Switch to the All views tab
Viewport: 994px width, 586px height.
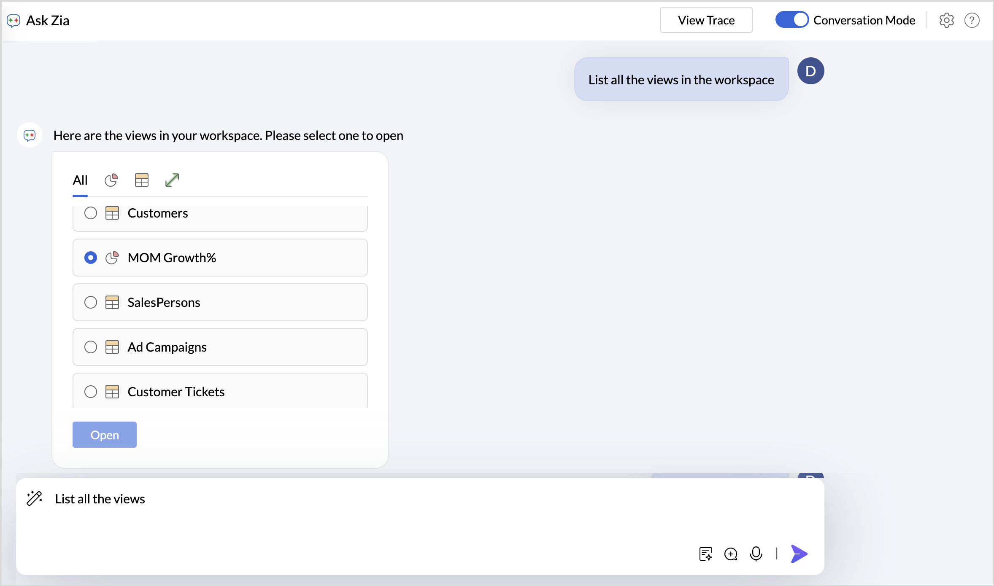coord(80,180)
